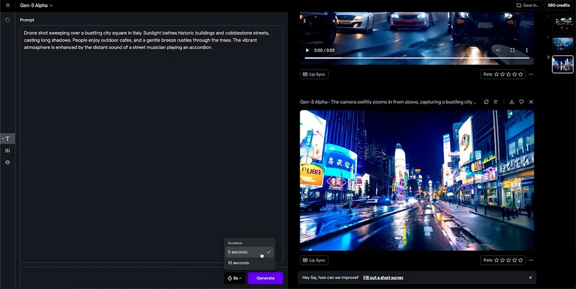The height and width of the screenshot is (289, 576).
Task: Open the settings sliders icon in the left sidebar
Action: click(x=7, y=151)
